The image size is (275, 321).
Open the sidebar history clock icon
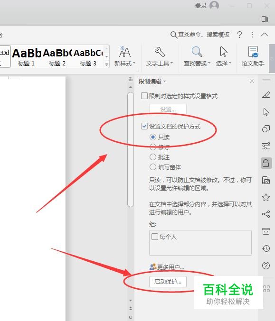tap(266, 248)
